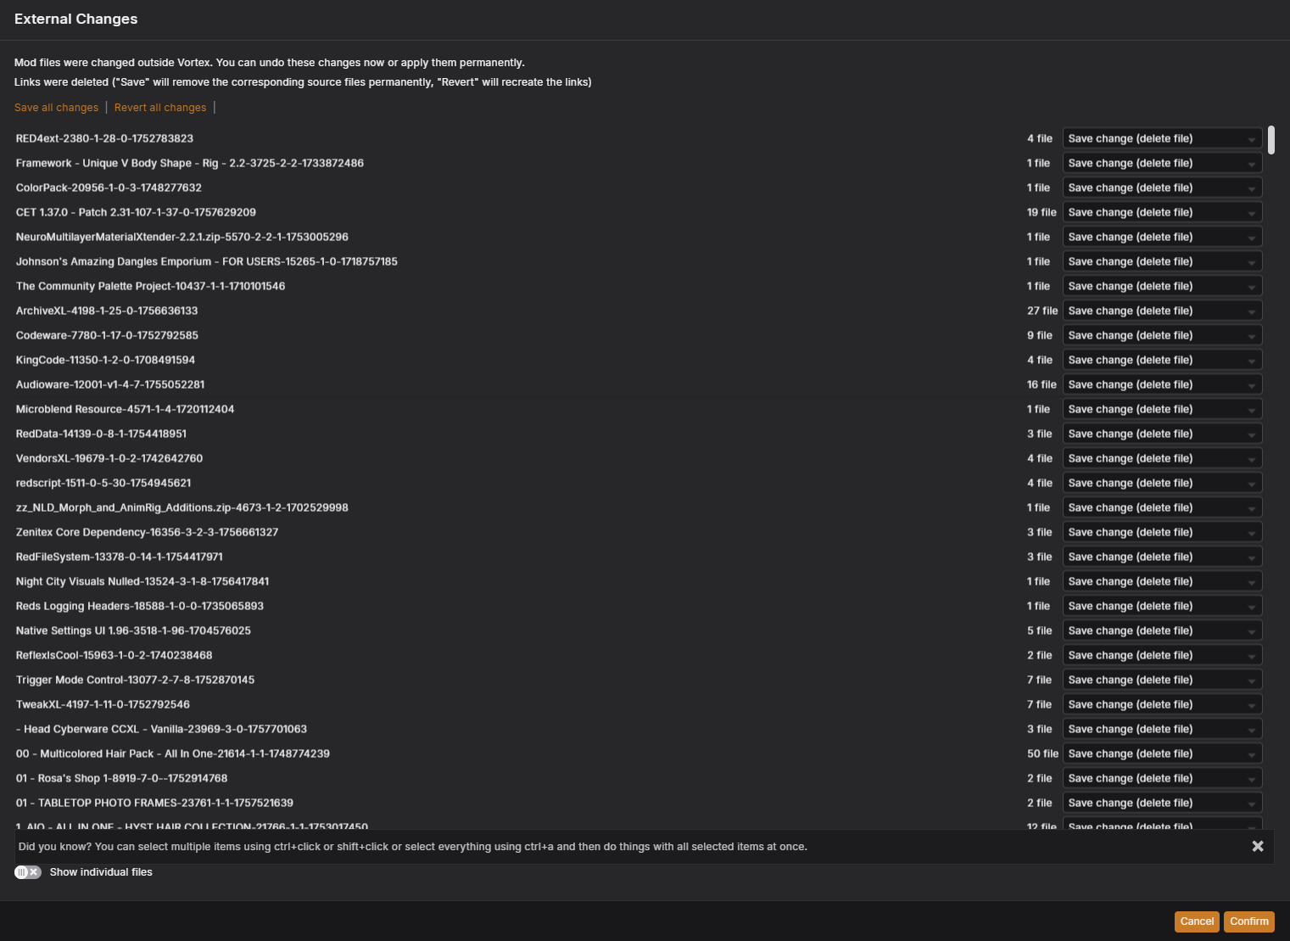Select 01 - TABLETOP PHOTO FRAMES entry
The height and width of the screenshot is (941, 1290).
tap(154, 803)
